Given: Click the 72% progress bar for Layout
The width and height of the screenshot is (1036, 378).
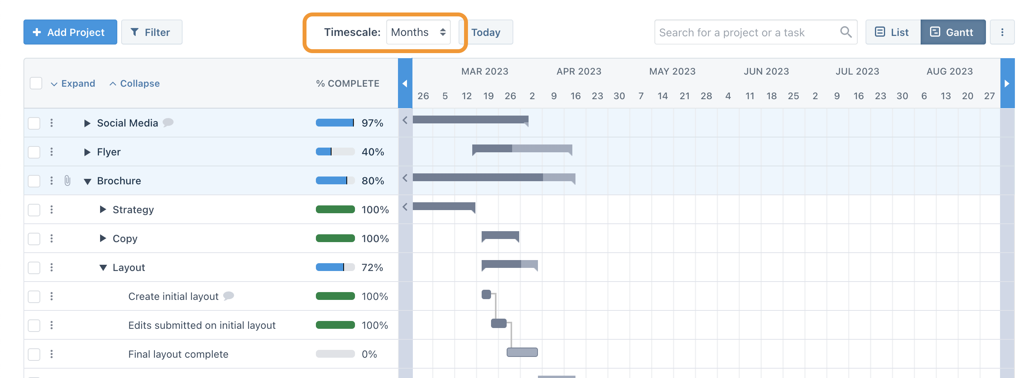Looking at the screenshot, I should point(335,267).
